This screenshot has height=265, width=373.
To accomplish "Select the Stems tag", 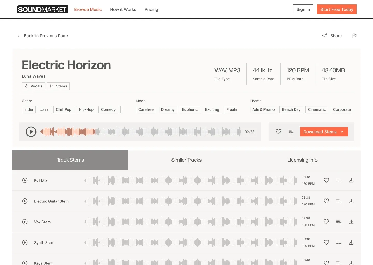I will pyautogui.click(x=58, y=86).
